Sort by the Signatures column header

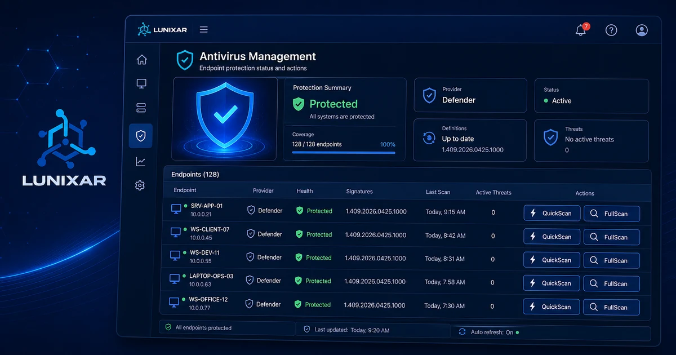pos(359,192)
